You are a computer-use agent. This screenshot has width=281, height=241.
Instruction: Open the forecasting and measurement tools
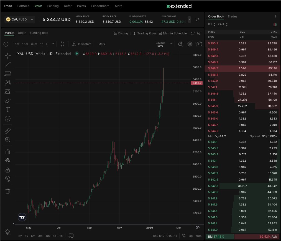[x=7, y=92]
